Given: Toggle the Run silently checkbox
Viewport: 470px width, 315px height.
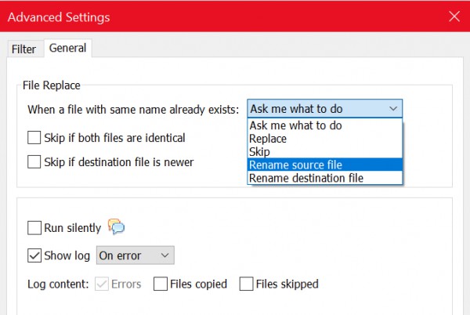Looking at the screenshot, I should point(34,228).
